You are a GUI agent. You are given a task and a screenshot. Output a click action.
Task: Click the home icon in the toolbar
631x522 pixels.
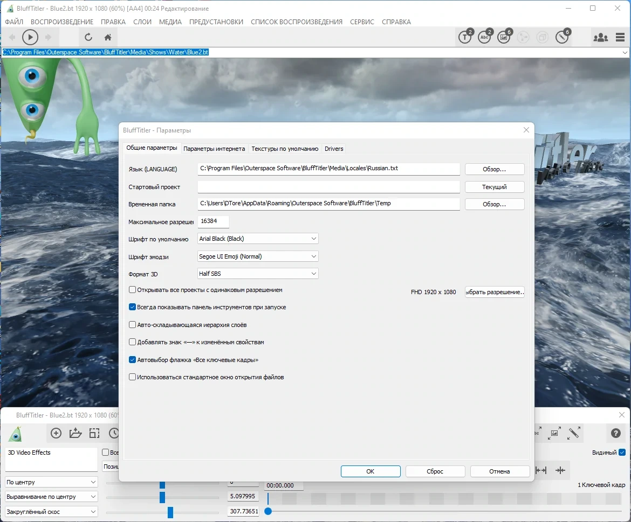click(108, 37)
